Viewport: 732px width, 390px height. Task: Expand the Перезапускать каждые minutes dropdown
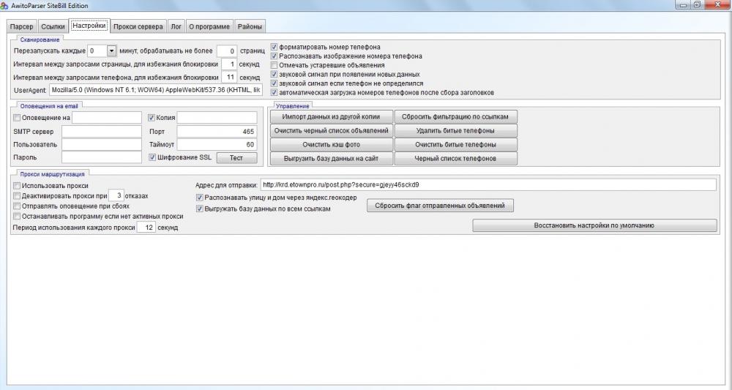click(x=111, y=50)
